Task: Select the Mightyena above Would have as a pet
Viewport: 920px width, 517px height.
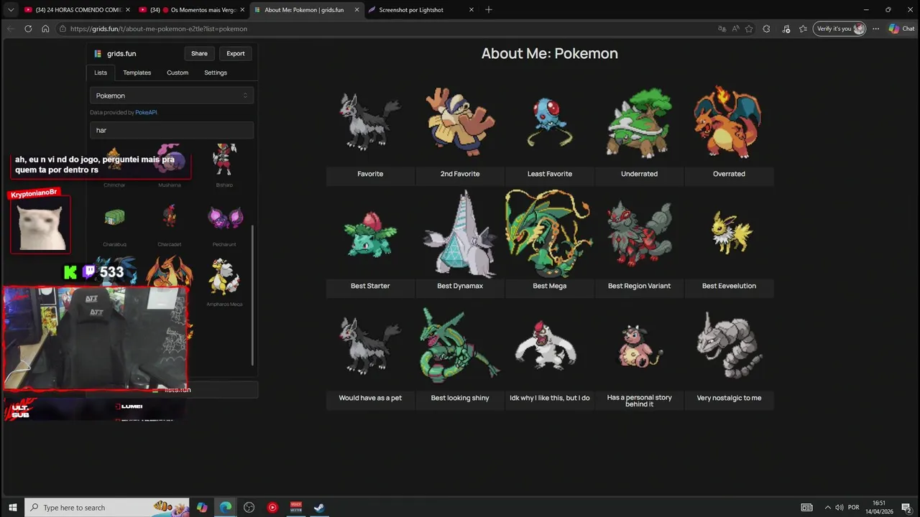Action: click(x=370, y=346)
